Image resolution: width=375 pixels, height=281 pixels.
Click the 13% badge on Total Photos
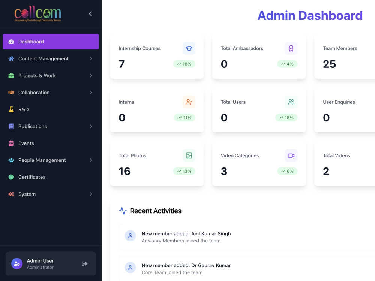(x=184, y=171)
